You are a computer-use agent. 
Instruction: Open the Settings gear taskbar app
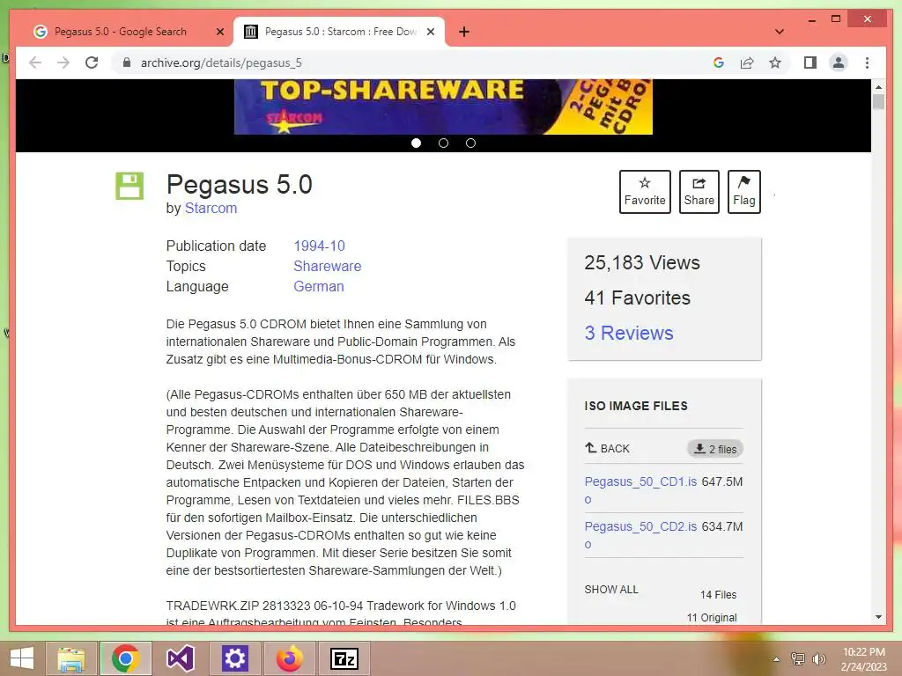pos(234,658)
